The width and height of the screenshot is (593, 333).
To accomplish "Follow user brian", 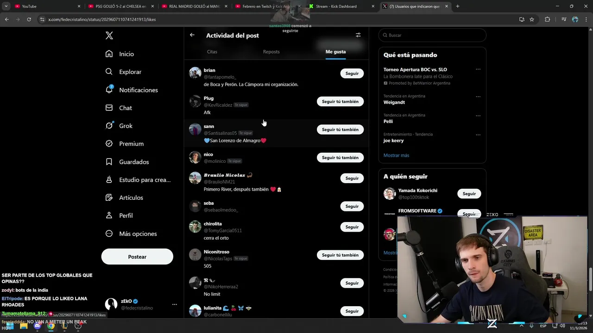I will 352,74.
